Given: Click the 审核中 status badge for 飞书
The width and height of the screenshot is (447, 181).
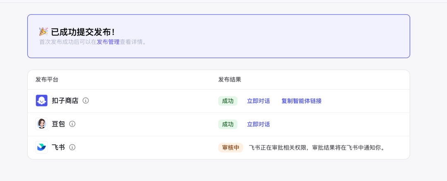Looking at the screenshot, I should coord(231,148).
